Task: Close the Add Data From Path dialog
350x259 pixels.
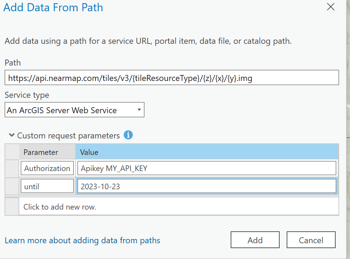Action: point(330,7)
